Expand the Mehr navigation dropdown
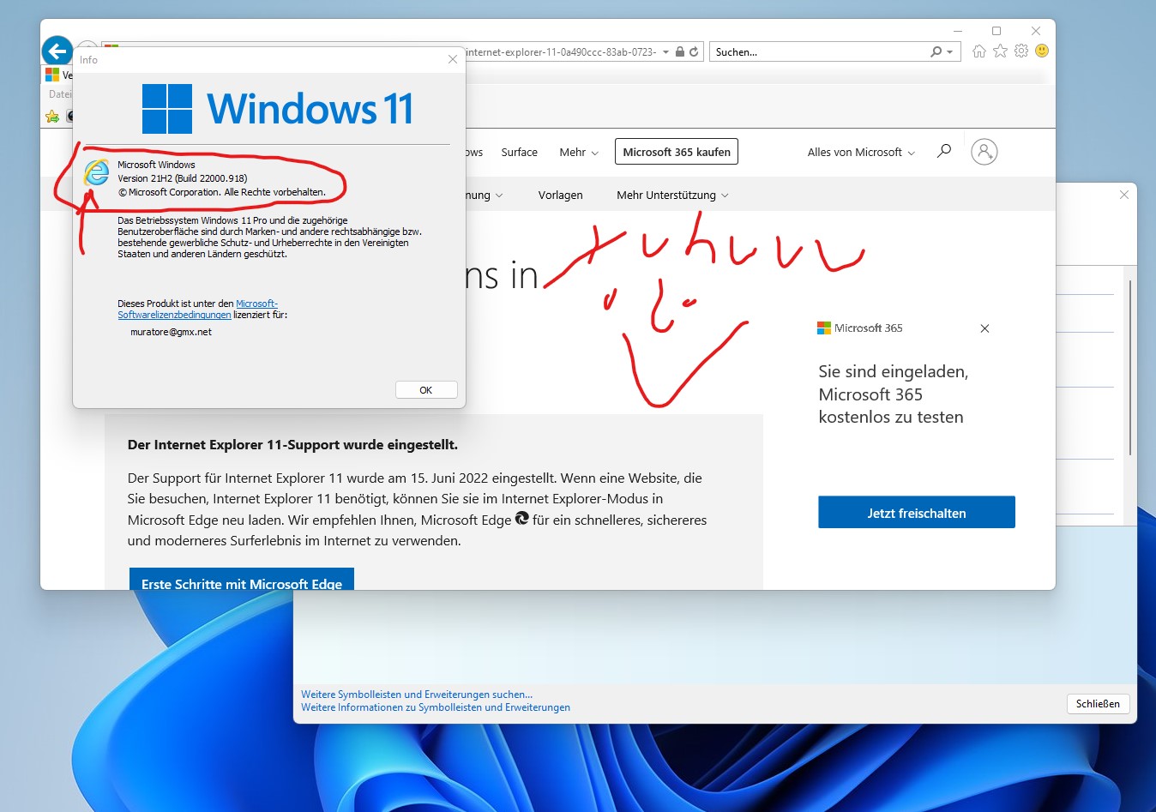Screen dimensions: 1156x812 point(579,153)
